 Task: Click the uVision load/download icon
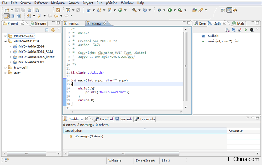coord(68,10)
